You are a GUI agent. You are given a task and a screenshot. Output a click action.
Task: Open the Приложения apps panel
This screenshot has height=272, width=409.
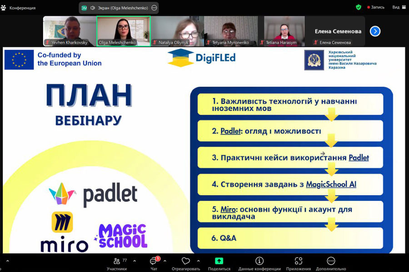click(x=299, y=264)
